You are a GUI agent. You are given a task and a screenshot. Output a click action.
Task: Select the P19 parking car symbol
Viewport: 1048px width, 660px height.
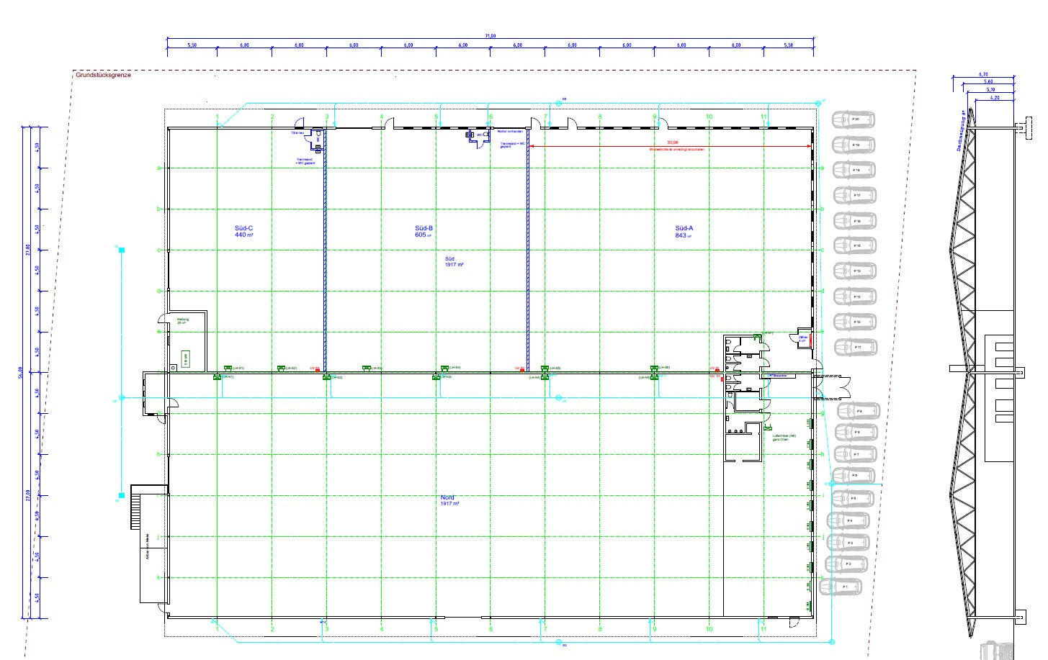[854, 145]
